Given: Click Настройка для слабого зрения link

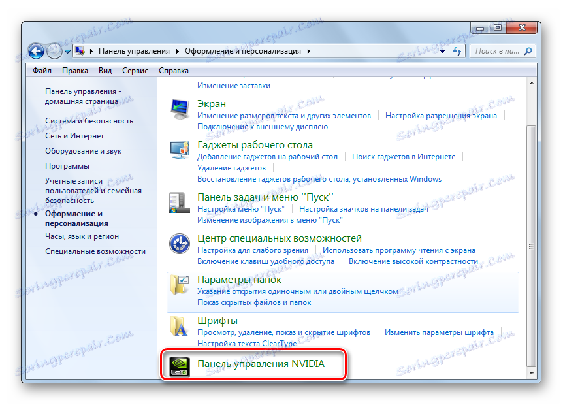Looking at the screenshot, I should pyautogui.click(x=253, y=250).
